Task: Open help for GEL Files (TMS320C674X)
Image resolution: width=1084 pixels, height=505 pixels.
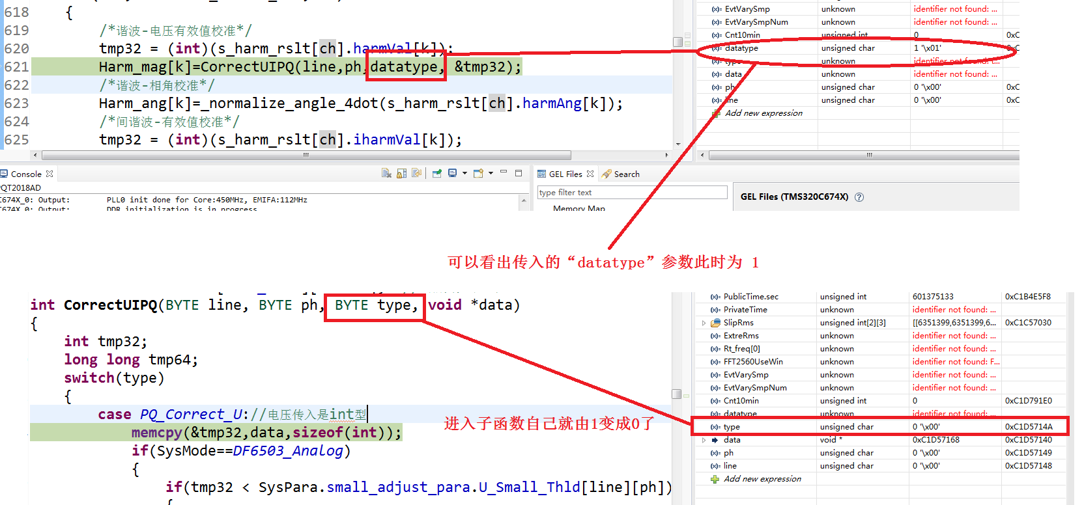Action: 859,197
